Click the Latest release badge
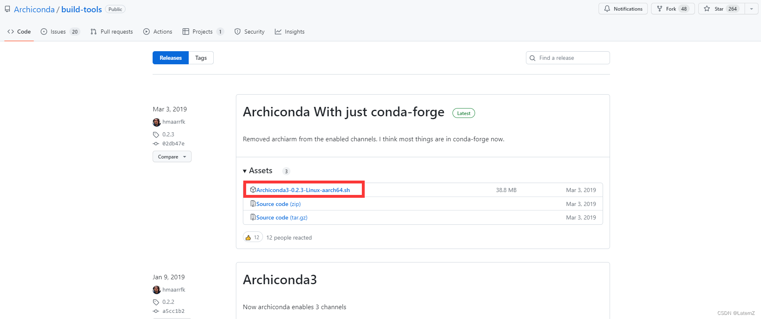The width and height of the screenshot is (761, 319). click(464, 113)
